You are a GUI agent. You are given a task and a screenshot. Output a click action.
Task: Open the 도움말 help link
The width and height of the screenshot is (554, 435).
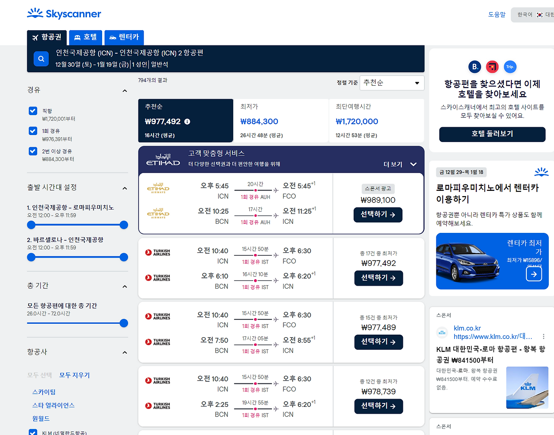coord(497,15)
